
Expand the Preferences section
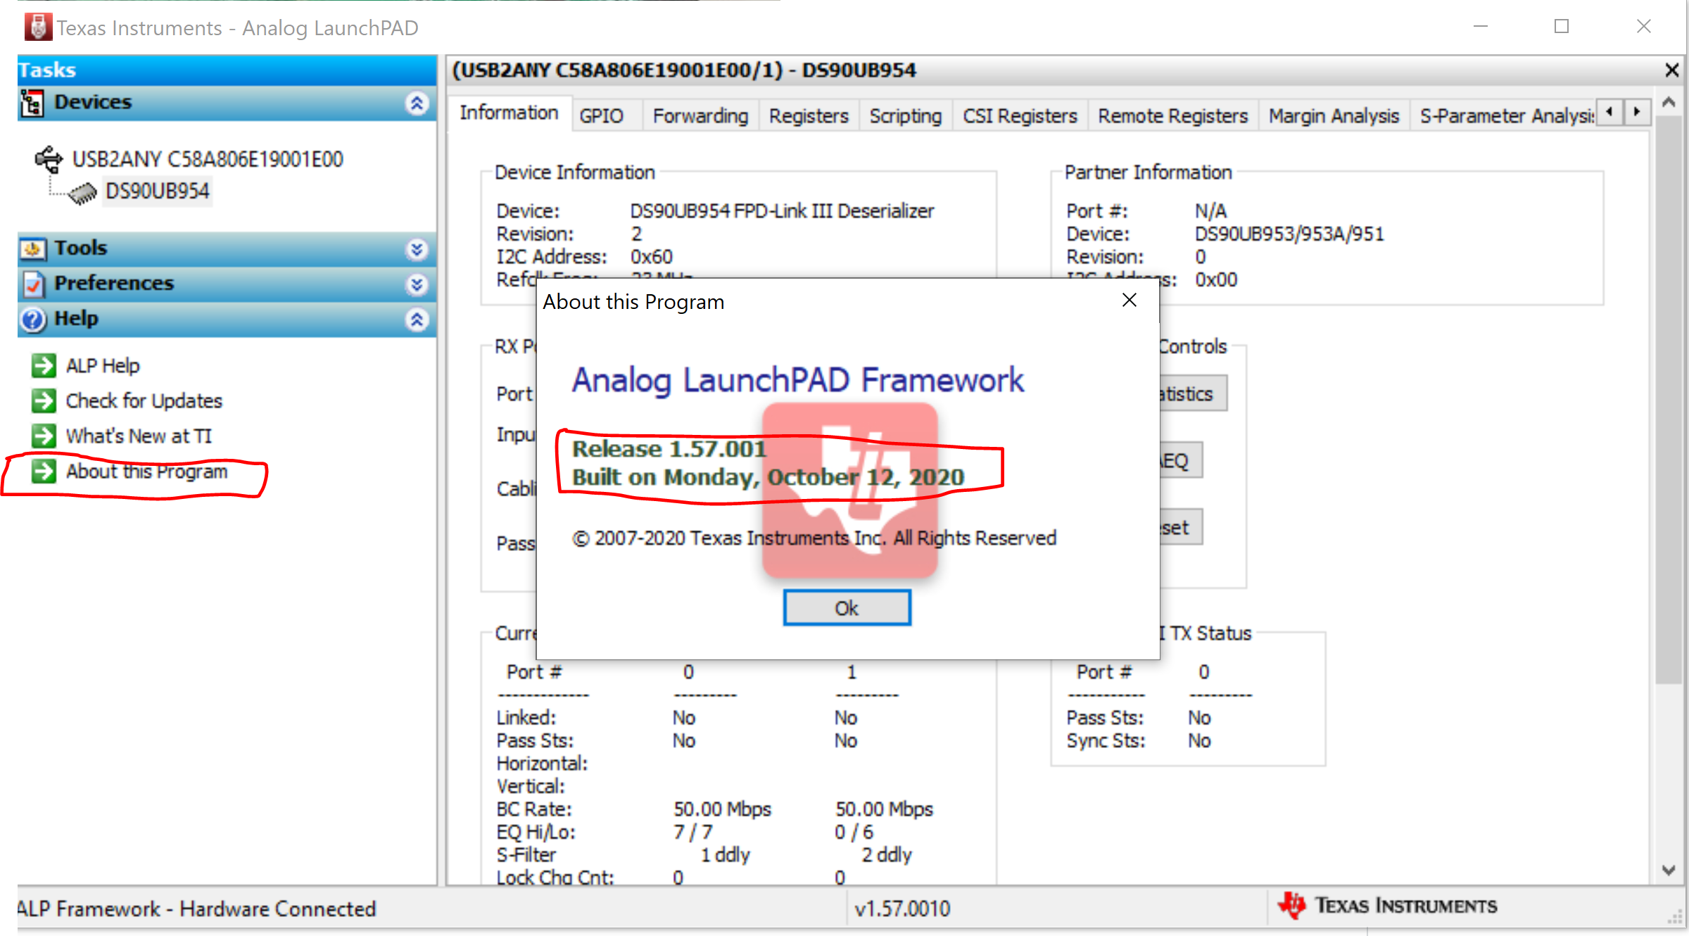pyautogui.click(x=417, y=285)
